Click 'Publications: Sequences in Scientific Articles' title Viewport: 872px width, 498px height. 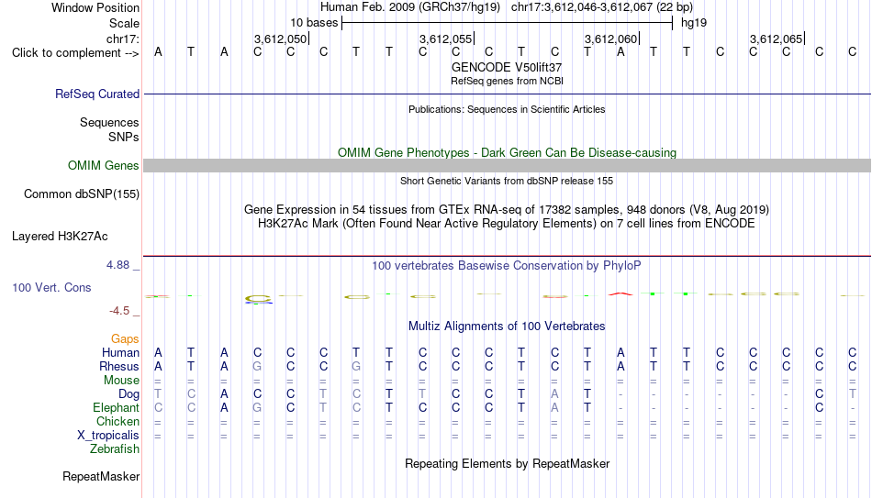(x=507, y=109)
